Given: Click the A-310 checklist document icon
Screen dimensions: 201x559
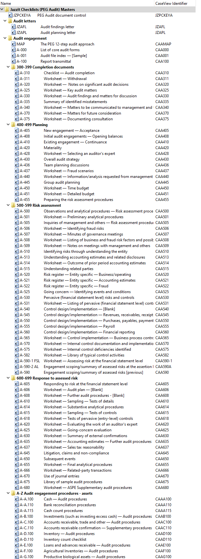Looking at the screenshot, I should click(x=17, y=73).
